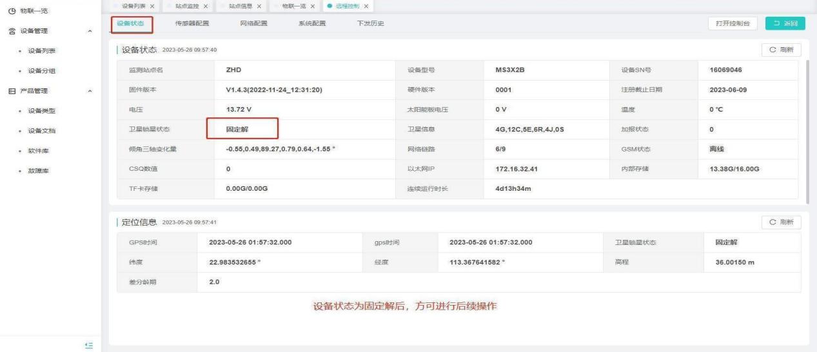
Task: Switch to the 传感器配置 tab
Action: pyautogui.click(x=192, y=24)
